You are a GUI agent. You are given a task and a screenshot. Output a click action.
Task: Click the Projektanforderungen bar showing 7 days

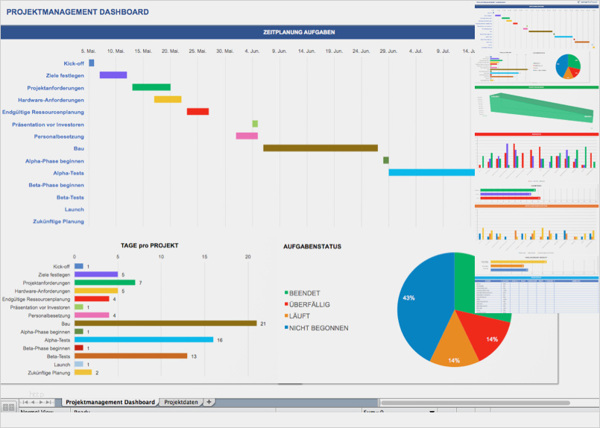coord(105,283)
